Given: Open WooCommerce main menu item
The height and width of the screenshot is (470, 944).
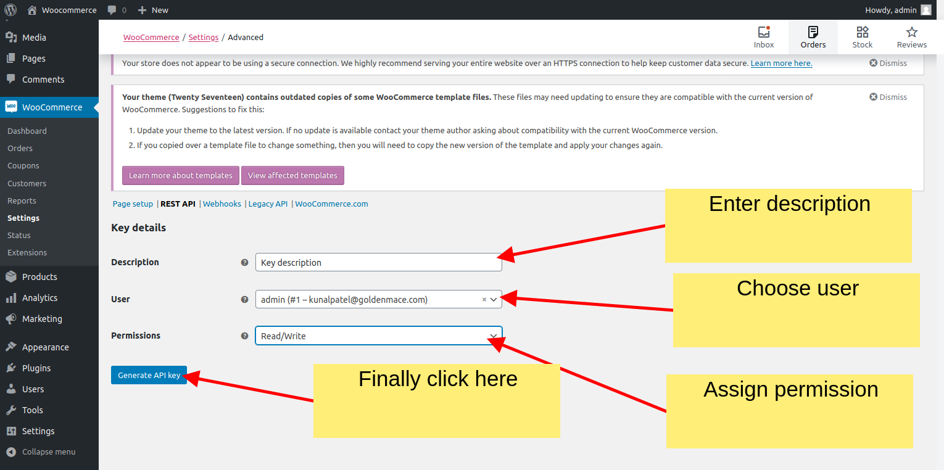Looking at the screenshot, I should tap(49, 107).
